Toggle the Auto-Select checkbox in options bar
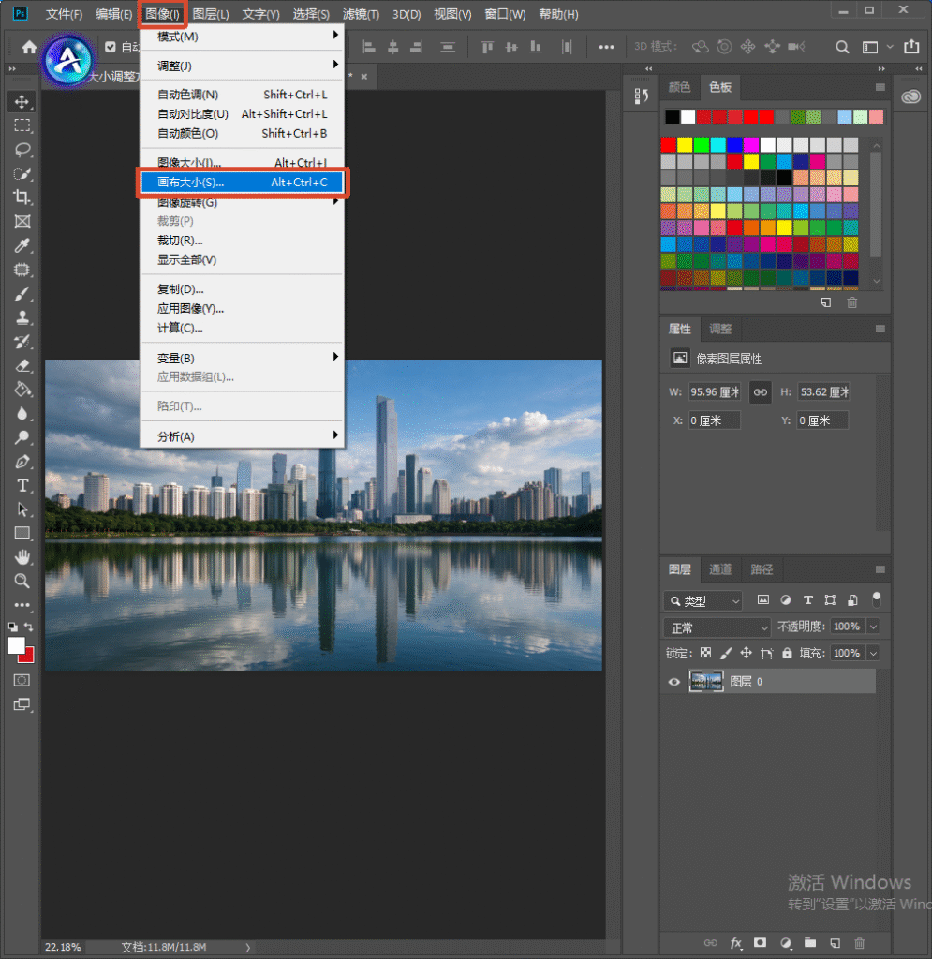932x959 pixels. click(x=111, y=47)
